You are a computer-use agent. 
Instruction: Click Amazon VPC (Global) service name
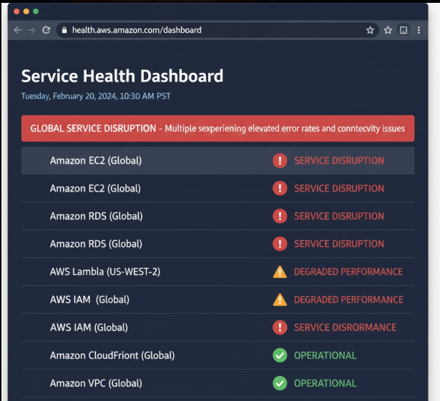tap(96, 383)
